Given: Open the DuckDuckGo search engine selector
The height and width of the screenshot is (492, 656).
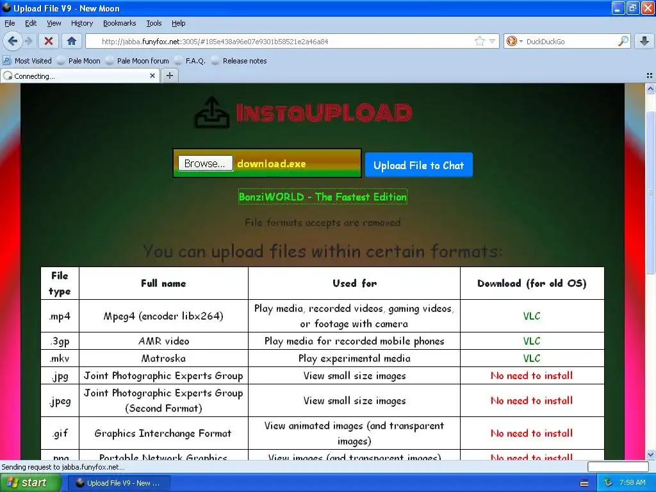Looking at the screenshot, I should coord(514,41).
